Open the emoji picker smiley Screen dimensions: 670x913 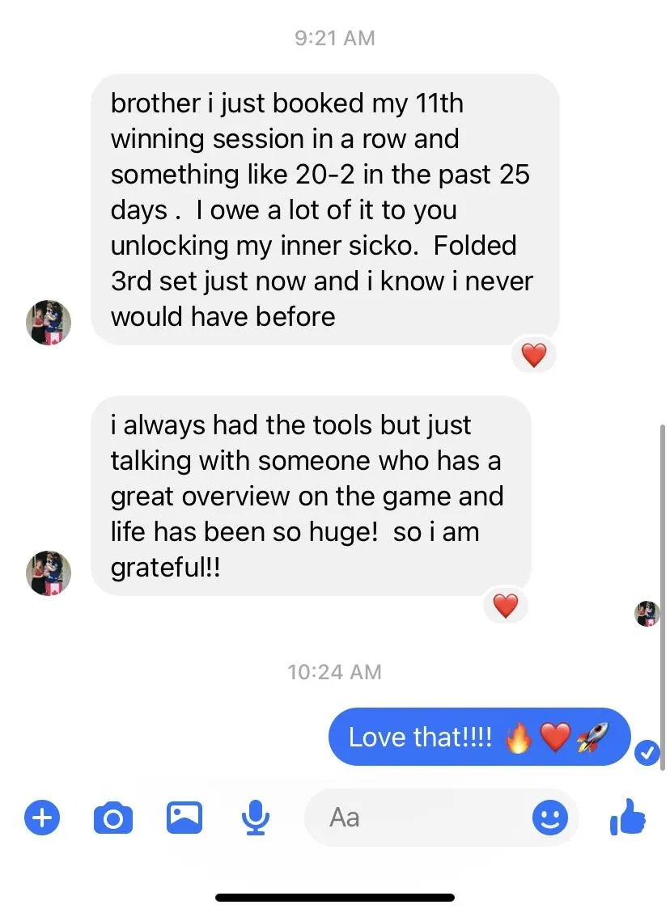550,818
